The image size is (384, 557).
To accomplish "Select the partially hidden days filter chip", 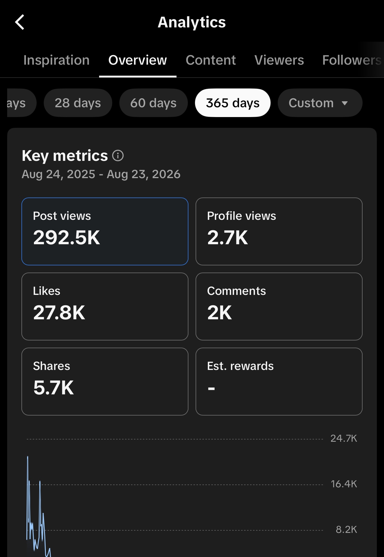I will coord(21,103).
